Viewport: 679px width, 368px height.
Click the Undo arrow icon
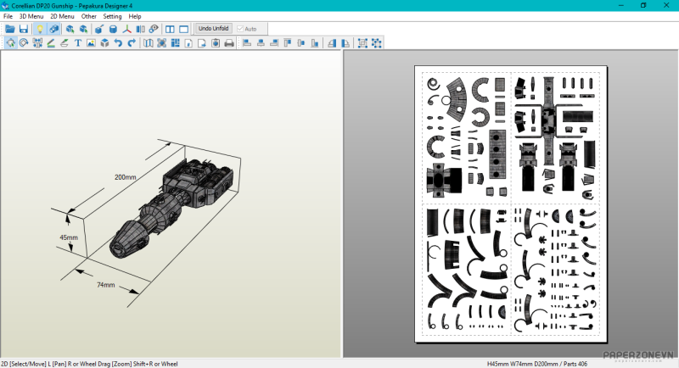[x=118, y=43]
